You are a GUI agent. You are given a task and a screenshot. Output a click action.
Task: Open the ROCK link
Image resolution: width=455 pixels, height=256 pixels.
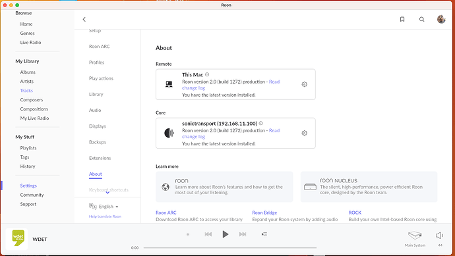tap(355, 213)
